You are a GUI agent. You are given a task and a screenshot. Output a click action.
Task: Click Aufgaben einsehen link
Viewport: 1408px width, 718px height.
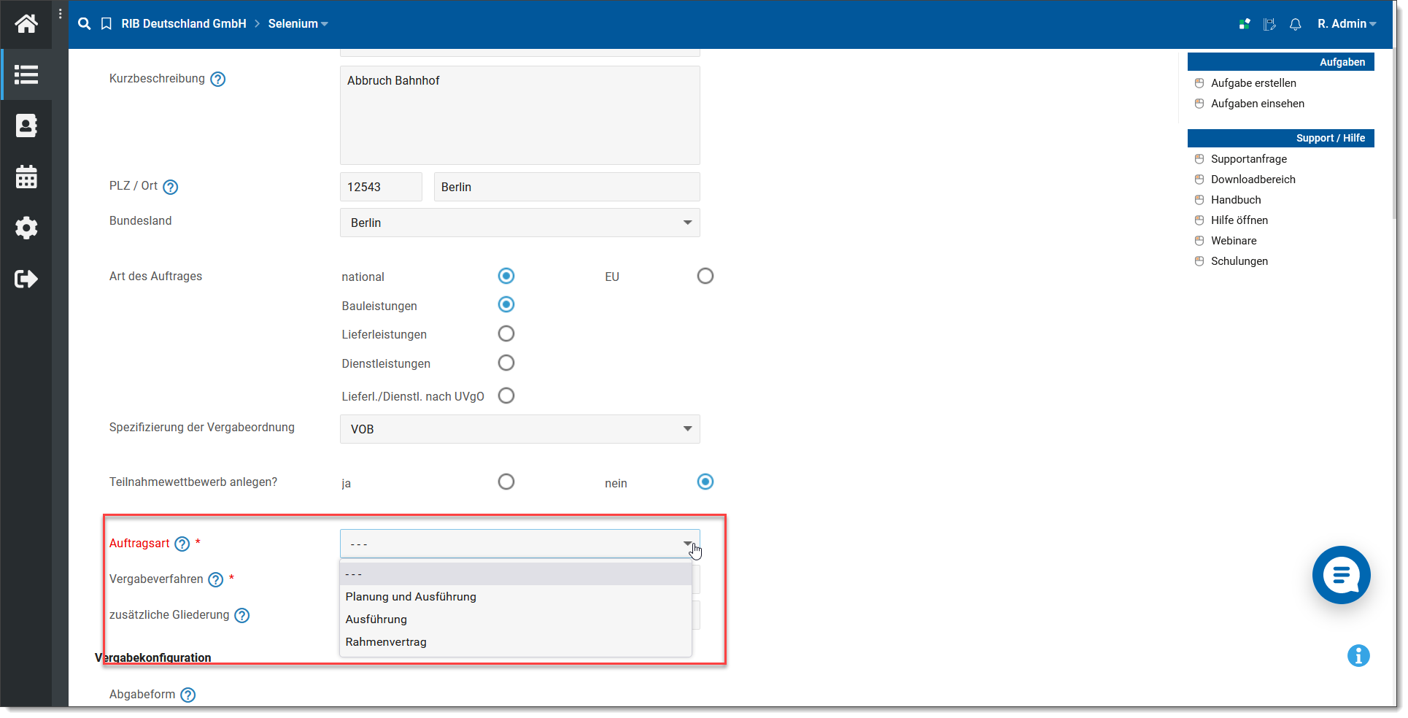click(x=1258, y=104)
